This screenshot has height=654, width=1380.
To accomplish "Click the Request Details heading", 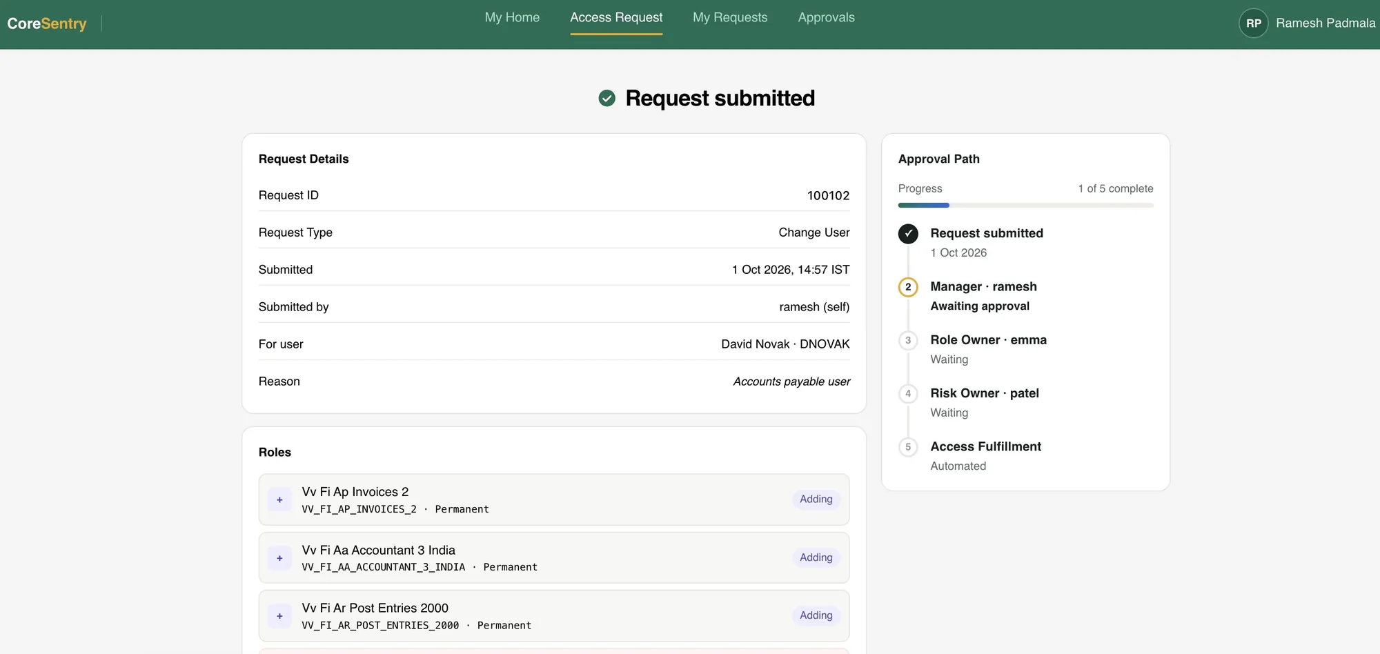I will coord(304,159).
